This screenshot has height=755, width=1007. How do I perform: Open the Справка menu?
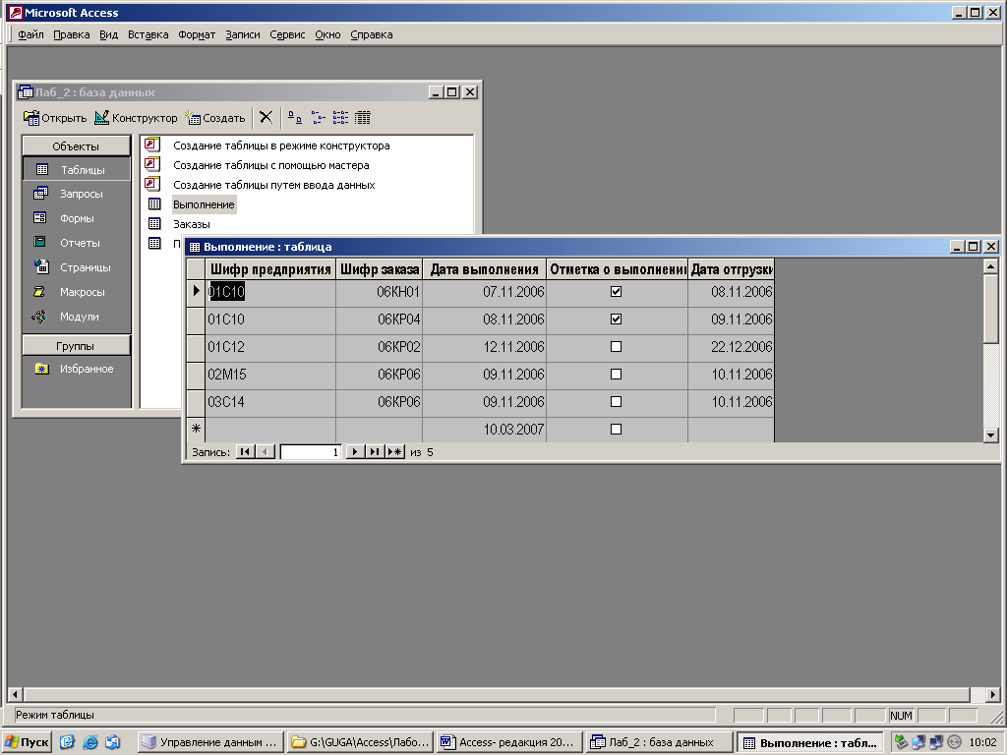click(371, 34)
